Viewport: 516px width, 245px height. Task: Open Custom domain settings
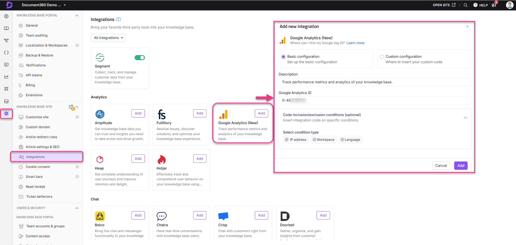[47, 127]
